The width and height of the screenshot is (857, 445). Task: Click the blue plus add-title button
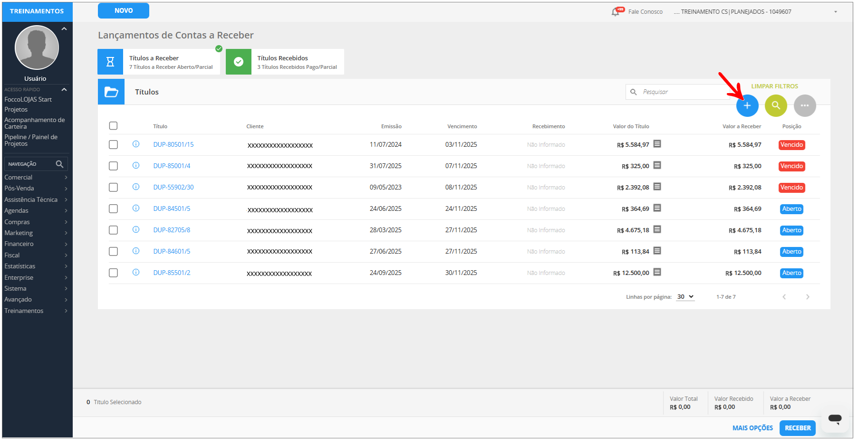tap(747, 105)
